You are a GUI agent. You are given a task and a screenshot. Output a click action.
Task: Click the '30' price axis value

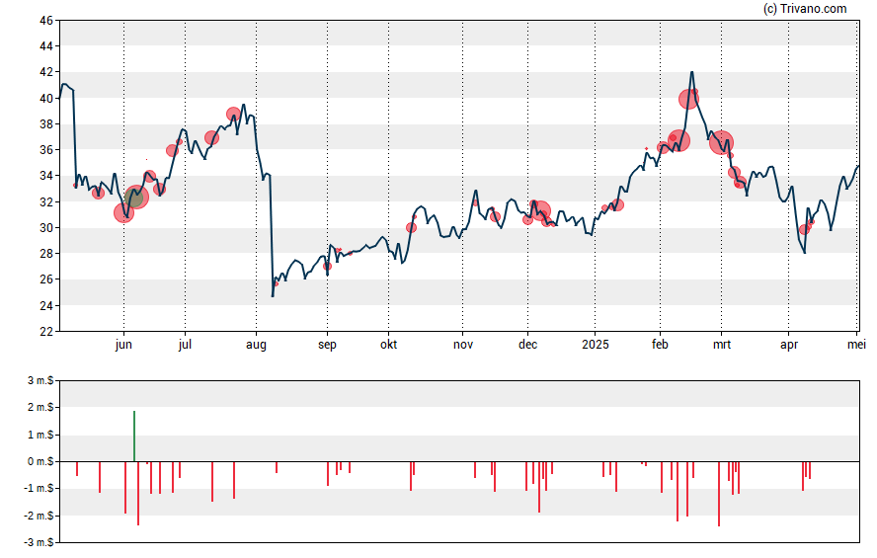tap(46, 227)
